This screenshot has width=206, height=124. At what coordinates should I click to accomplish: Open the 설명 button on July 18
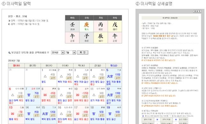pos(101,115)
